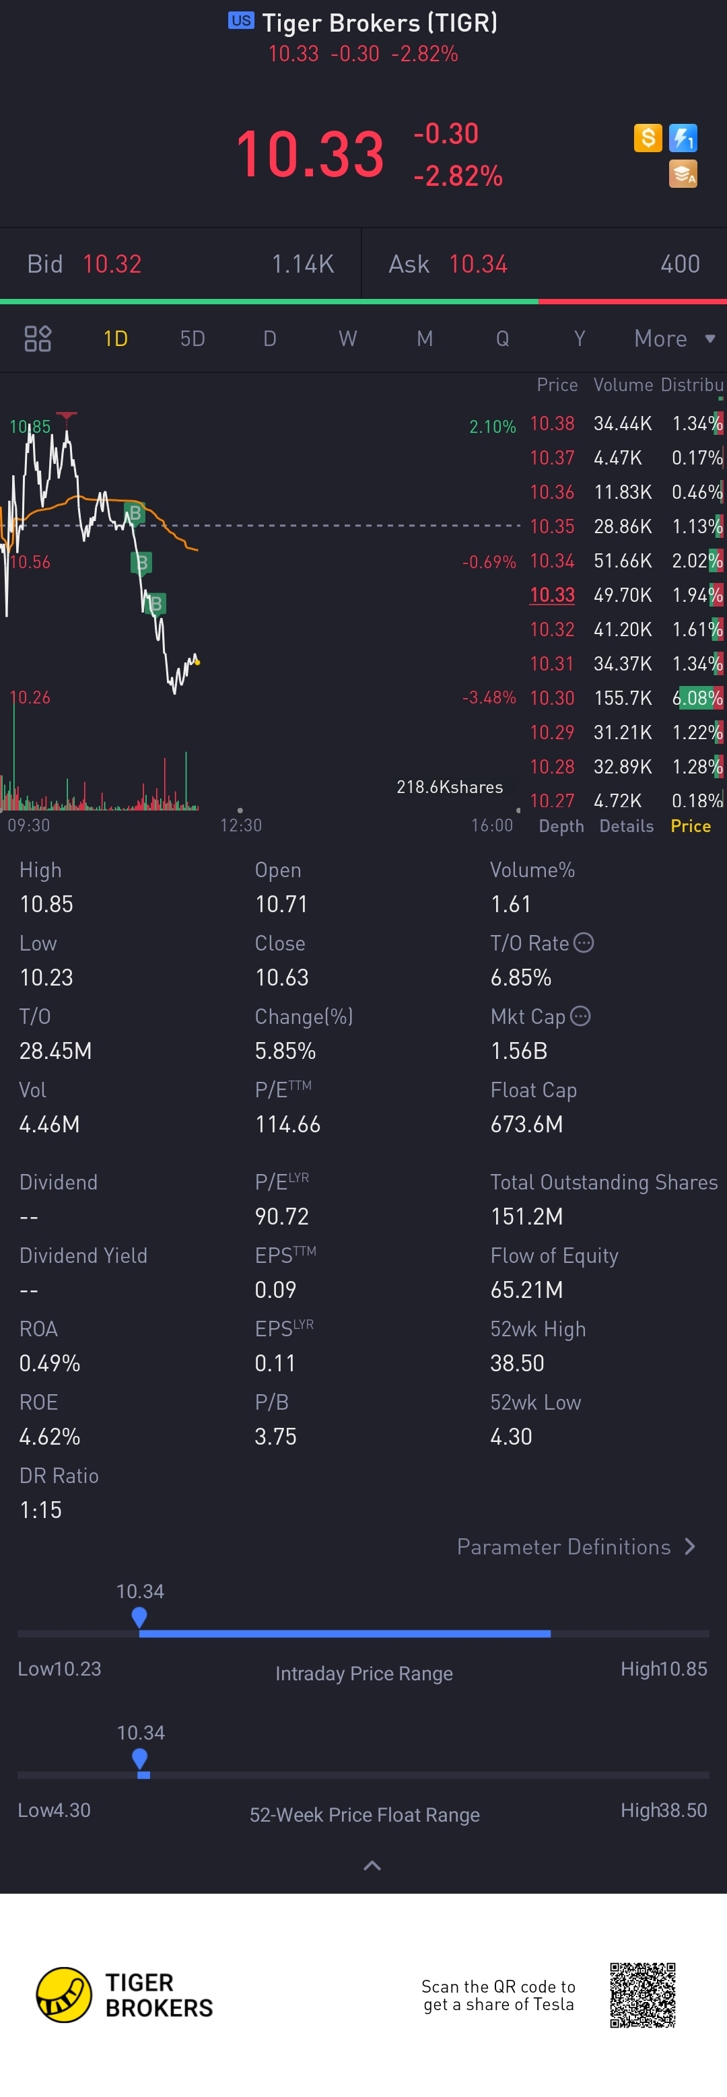Tap the blue lightning bolt badge icon
This screenshot has height=2097, width=727.
click(683, 137)
